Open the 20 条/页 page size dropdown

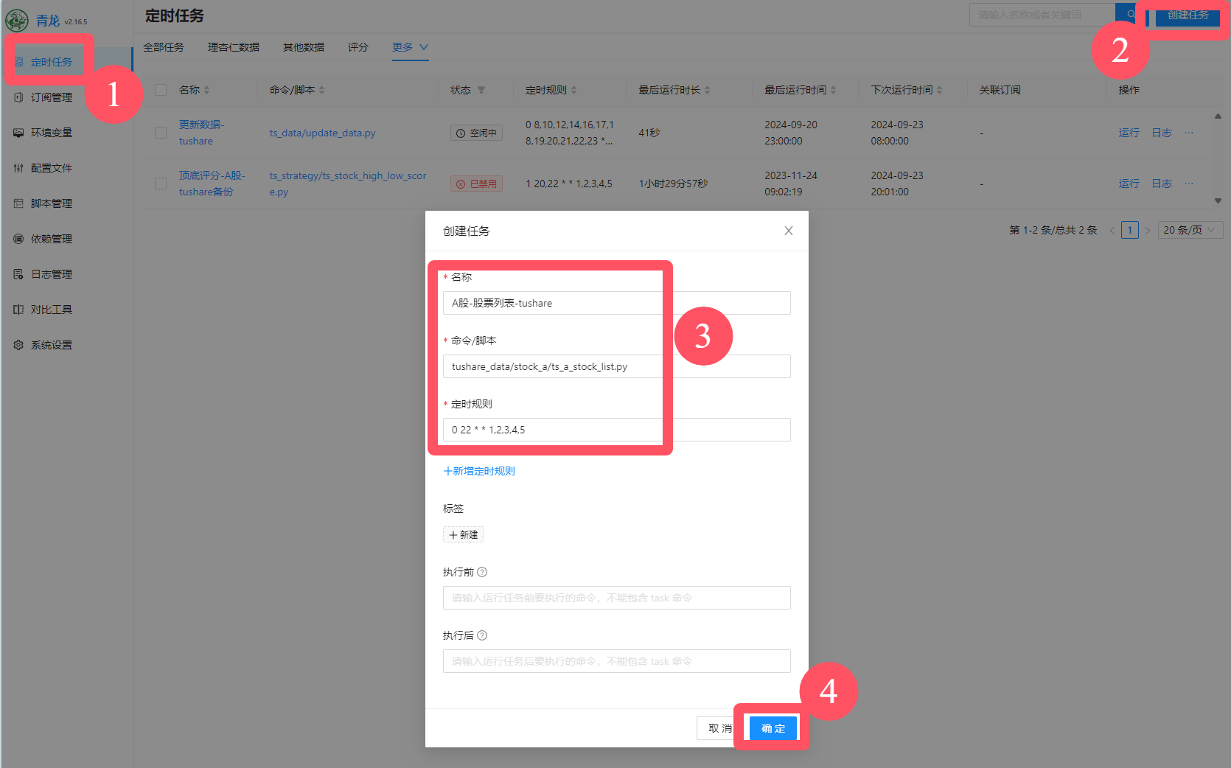tap(1190, 230)
